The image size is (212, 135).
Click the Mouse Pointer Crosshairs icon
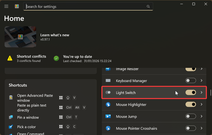[x=108, y=128]
